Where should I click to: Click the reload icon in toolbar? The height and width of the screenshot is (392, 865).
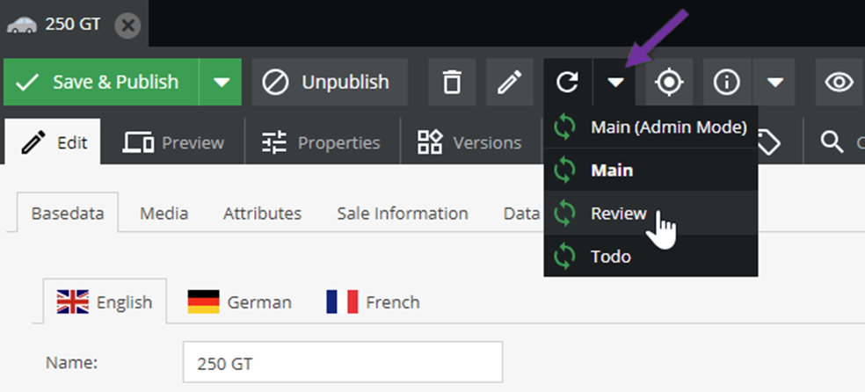568,83
